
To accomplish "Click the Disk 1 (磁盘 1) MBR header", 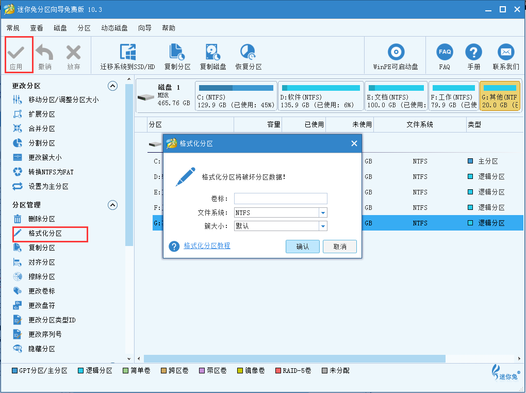I will point(165,96).
